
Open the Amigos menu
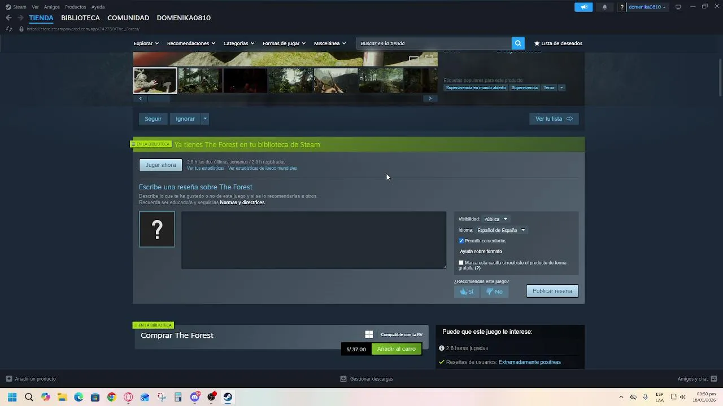52,7
